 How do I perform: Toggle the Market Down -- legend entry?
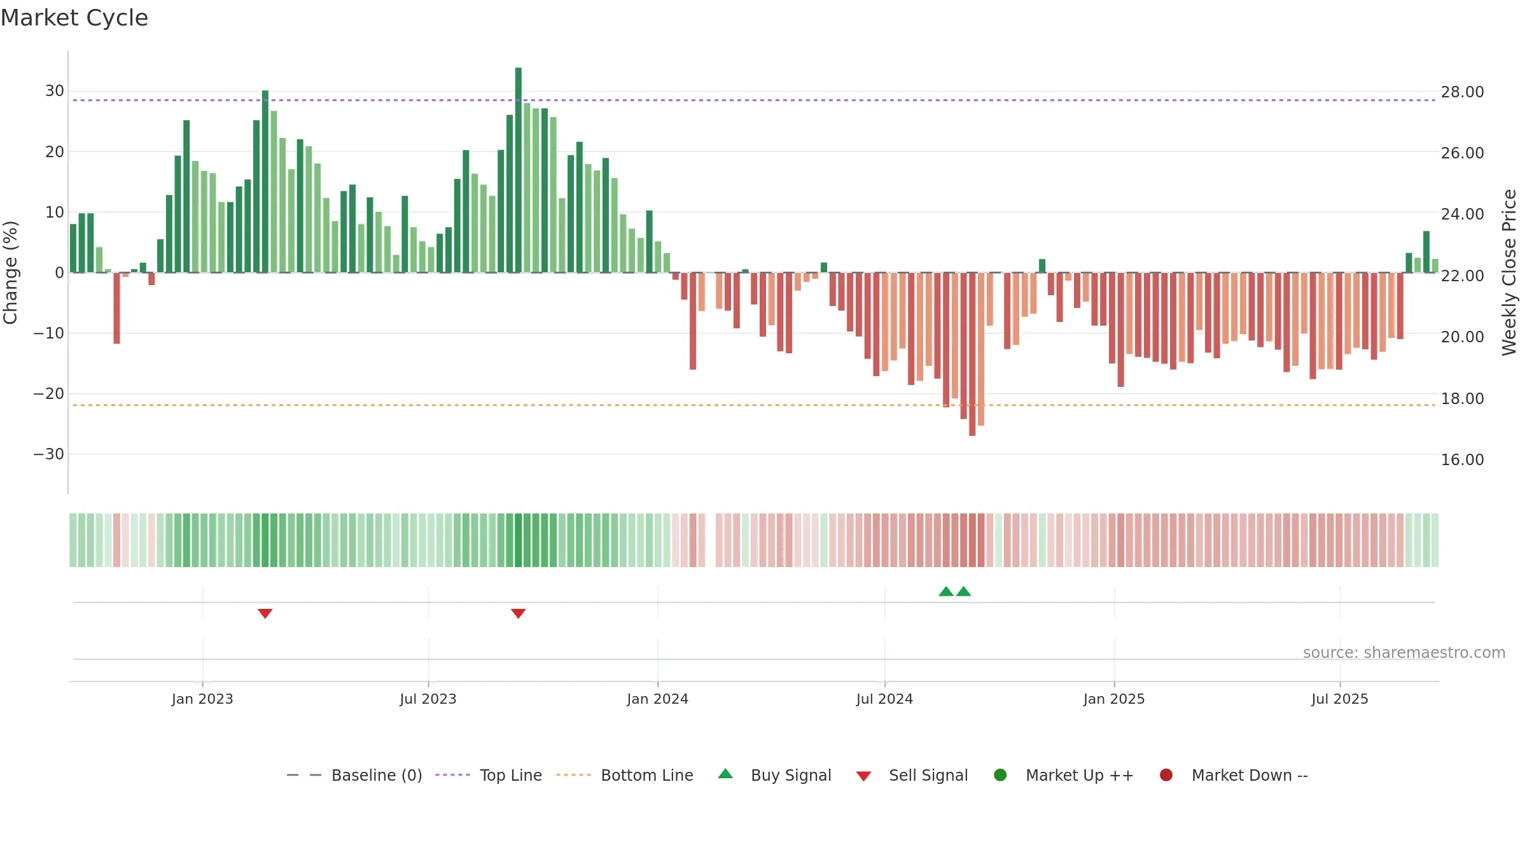pos(1234,775)
